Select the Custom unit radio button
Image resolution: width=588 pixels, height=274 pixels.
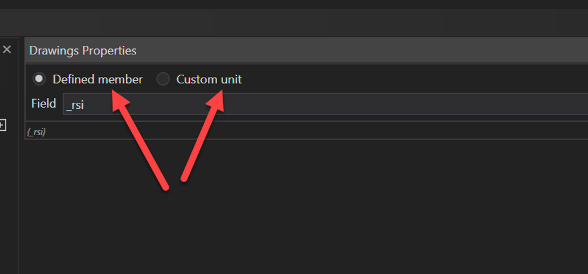click(x=162, y=79)
